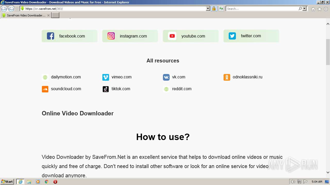
Task: Open the youtube.com link
Action: tap(193, 36)
